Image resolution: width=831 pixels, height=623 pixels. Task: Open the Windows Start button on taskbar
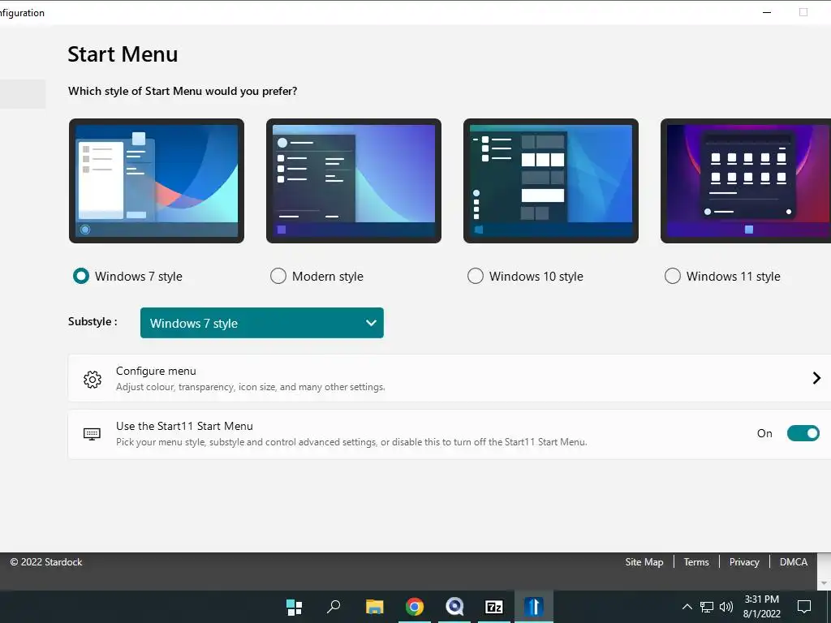click(x=294, y=607)
